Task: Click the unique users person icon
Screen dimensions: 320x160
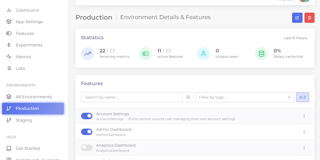Action: pyautogui.click(x=203, y=54)
